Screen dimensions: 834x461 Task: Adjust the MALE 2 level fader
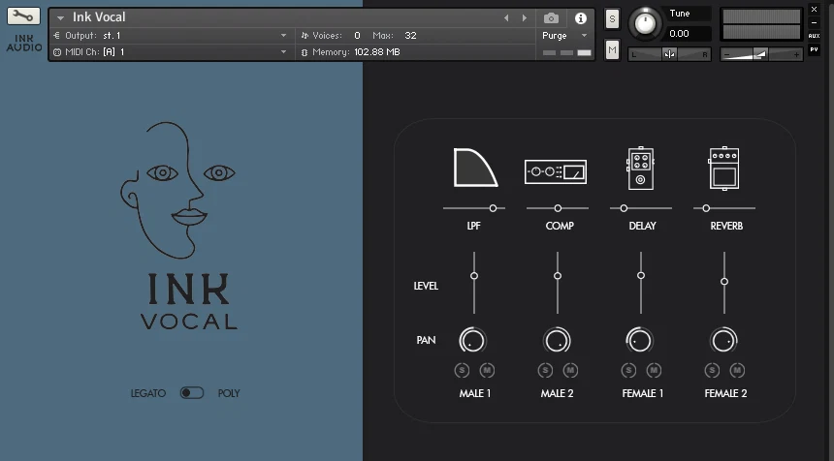[x=558, y=283]
